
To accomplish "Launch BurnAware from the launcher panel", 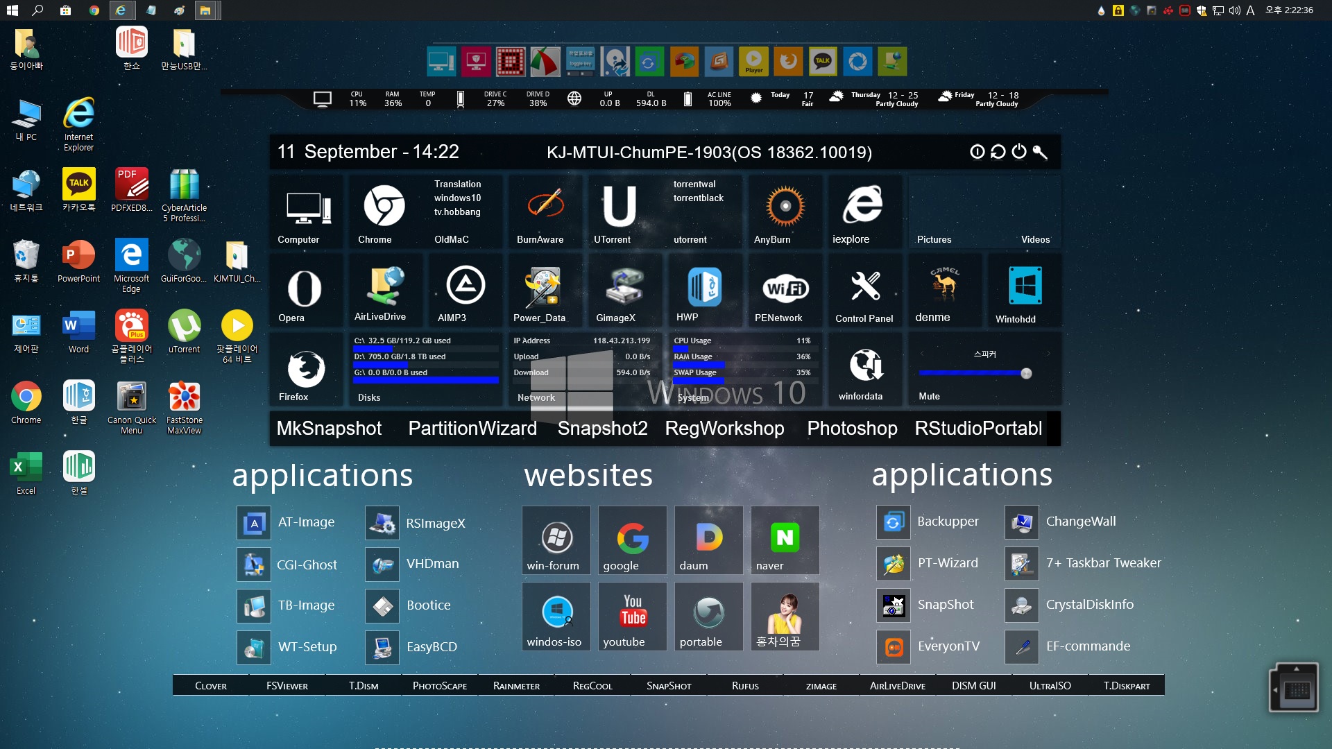I will 545,212.
